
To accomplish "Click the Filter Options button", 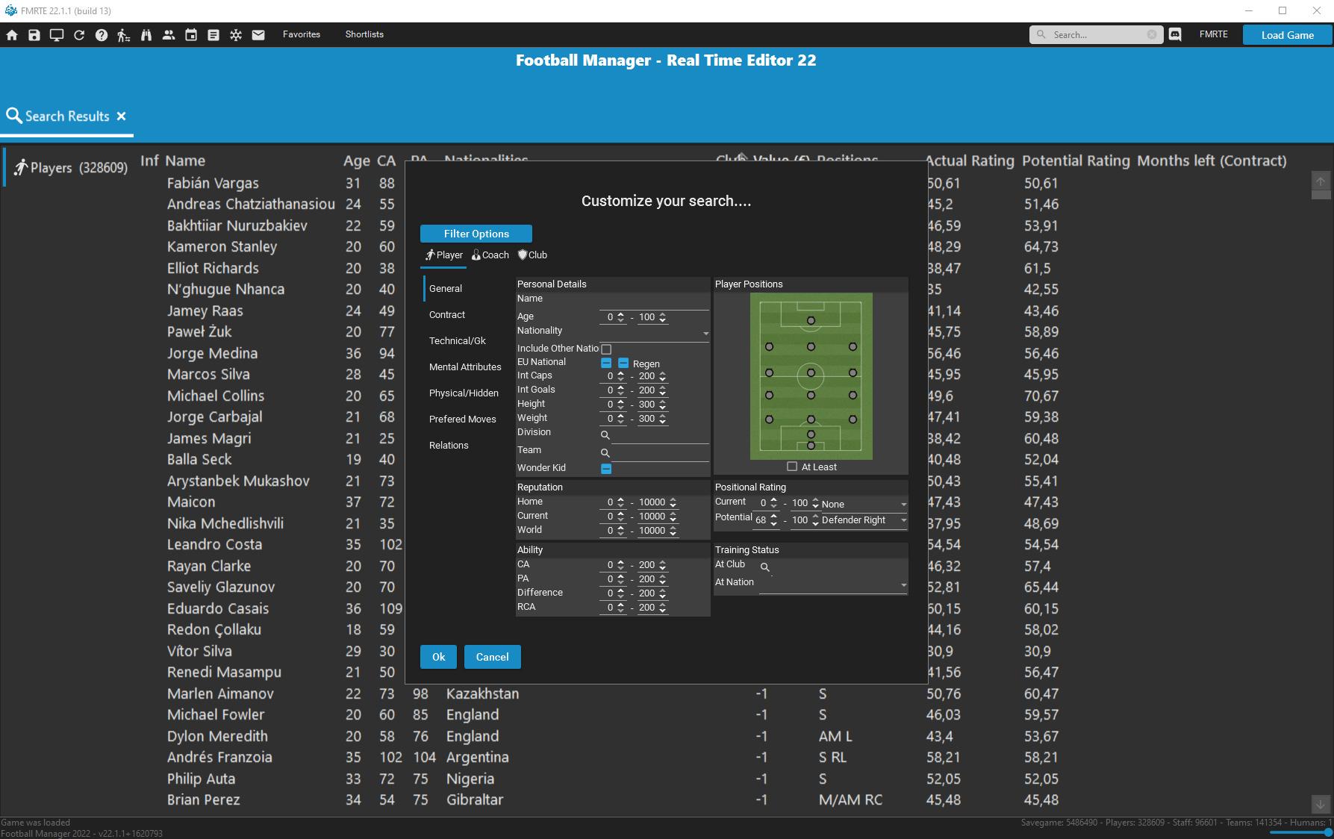I will 476,234.
